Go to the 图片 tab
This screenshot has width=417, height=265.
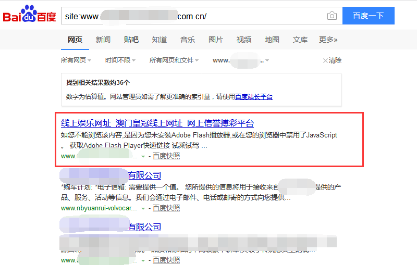coord(216,40)
